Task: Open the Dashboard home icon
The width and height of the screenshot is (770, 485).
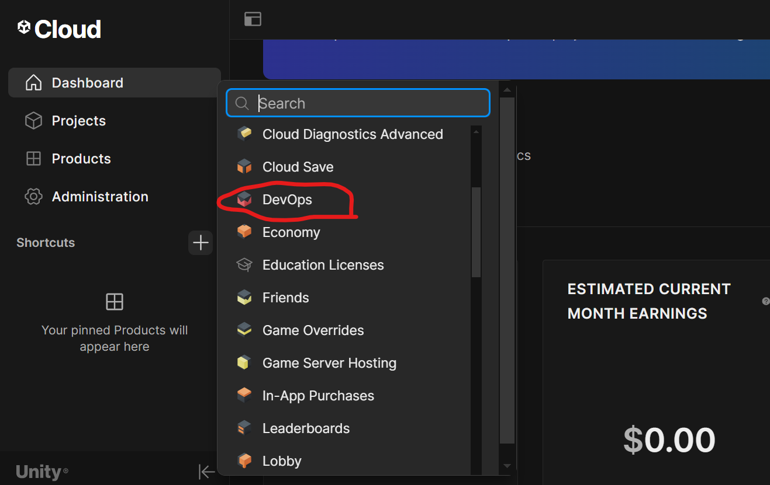Action: point(34,83)
